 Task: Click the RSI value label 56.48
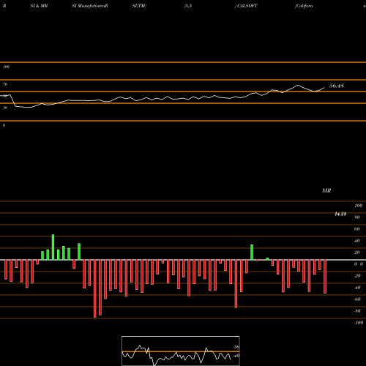point(337,86)
